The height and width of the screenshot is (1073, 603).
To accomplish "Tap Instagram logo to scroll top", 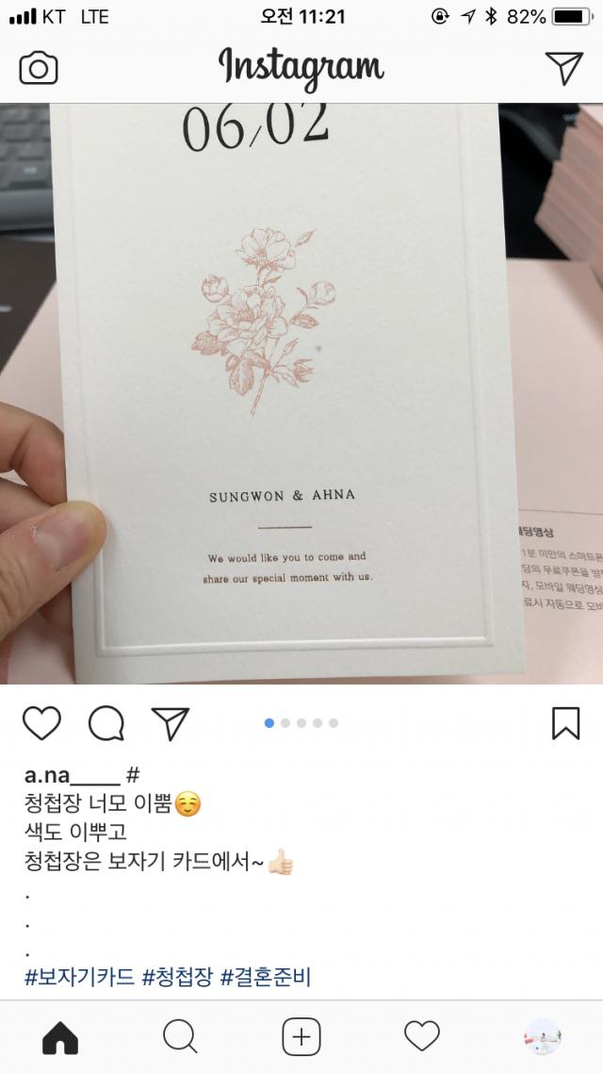I will click(x=301, y=68).
